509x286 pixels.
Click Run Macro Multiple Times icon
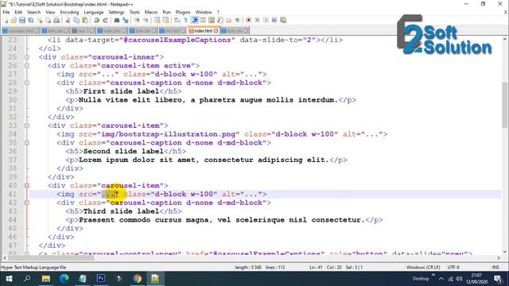[x=274, y=20]
